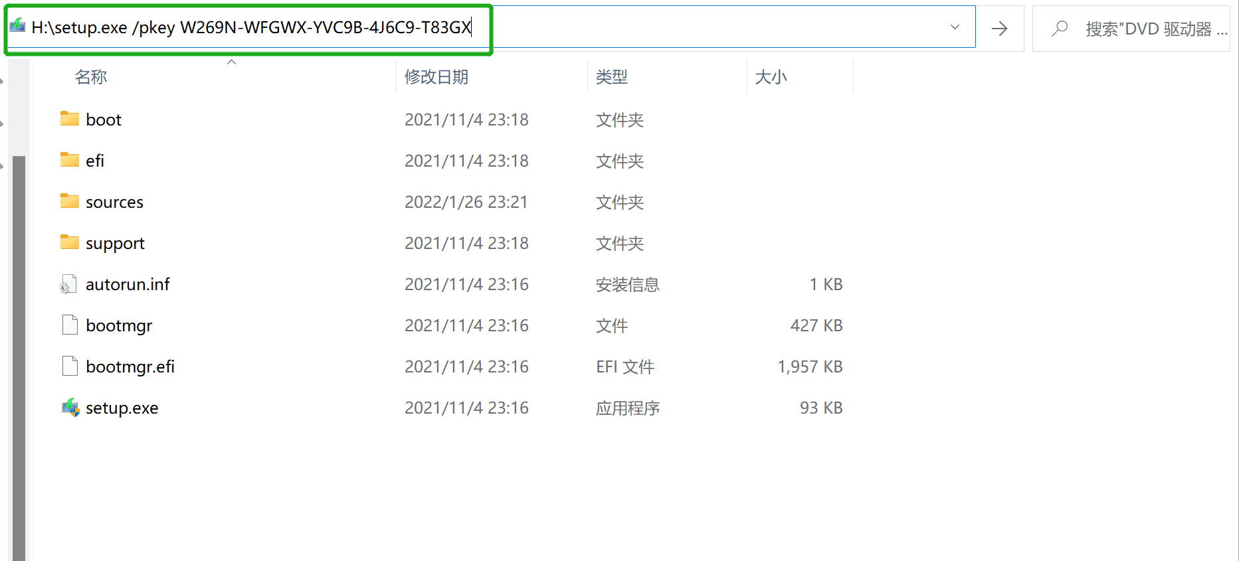Select the efi folder icon

[69, 160]
